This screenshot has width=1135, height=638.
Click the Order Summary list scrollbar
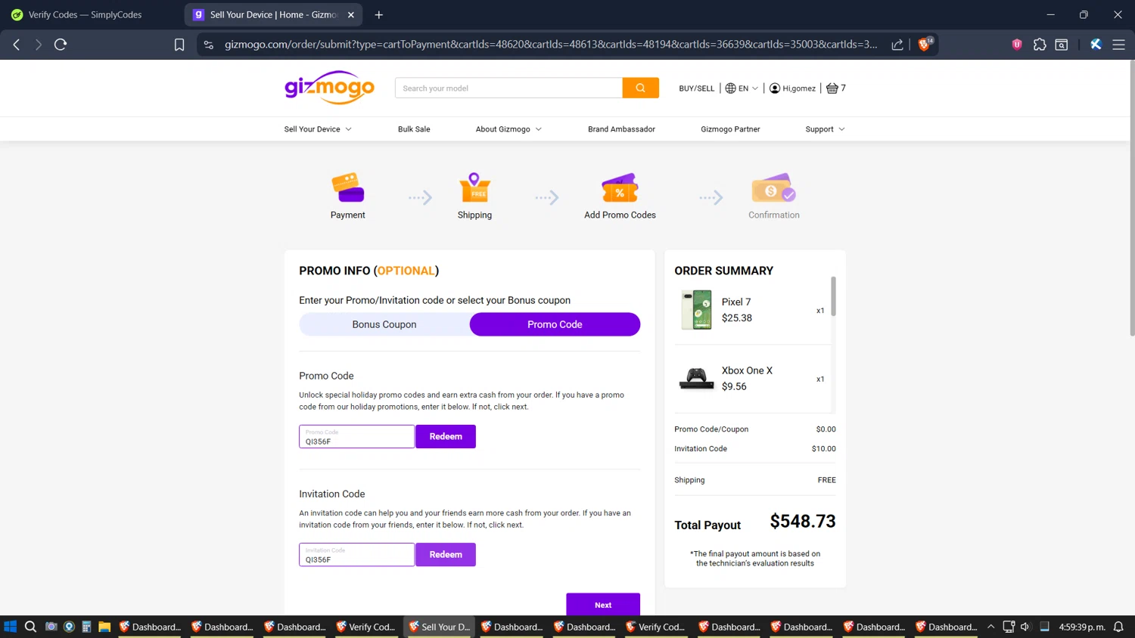click(833, 296)
